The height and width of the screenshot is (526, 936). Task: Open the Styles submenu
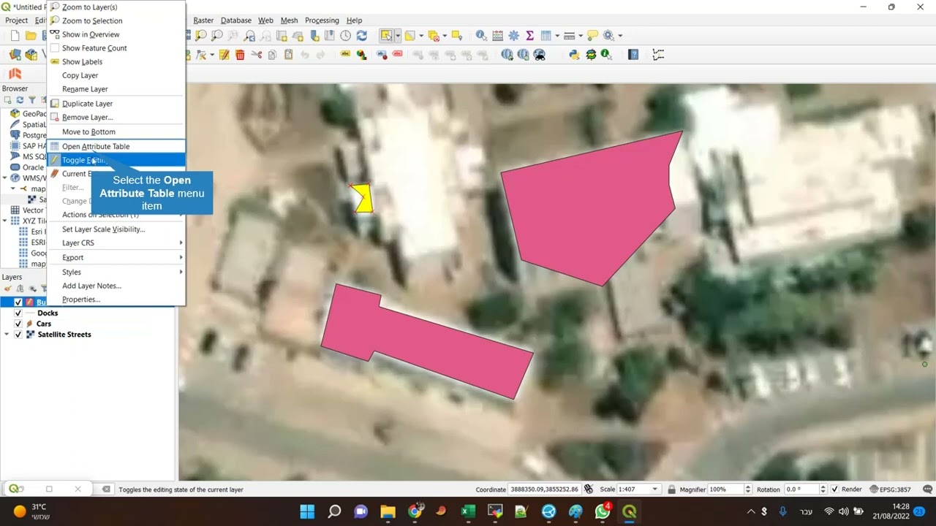(116, 272)
